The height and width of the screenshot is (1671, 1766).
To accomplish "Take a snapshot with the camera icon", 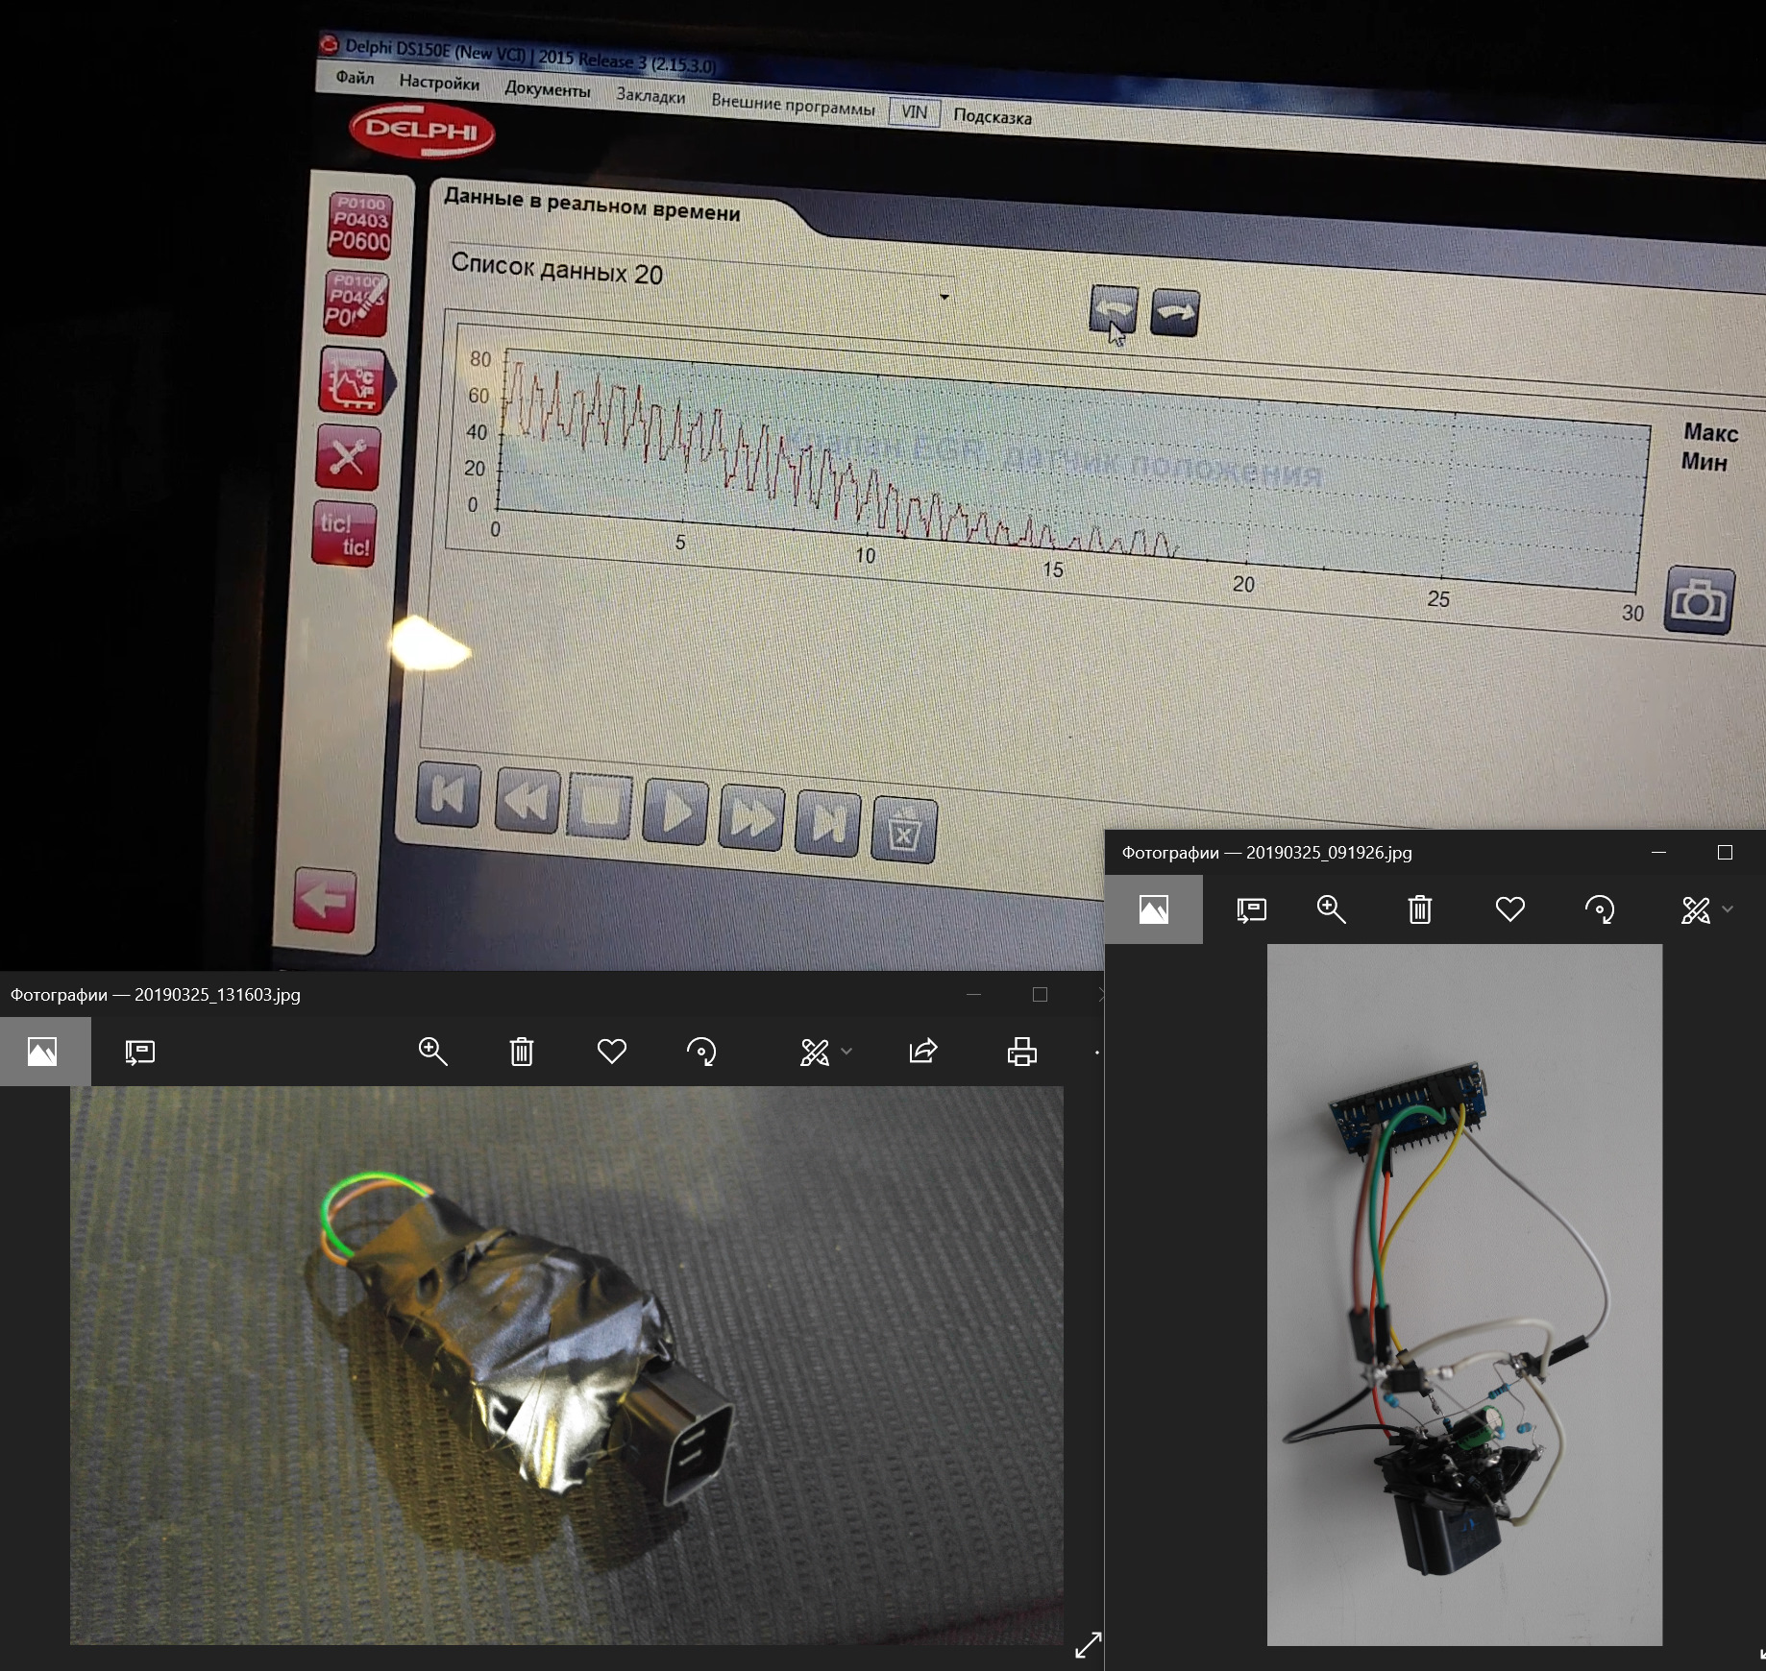I will pyautogui.click(x=1699, y=602).
